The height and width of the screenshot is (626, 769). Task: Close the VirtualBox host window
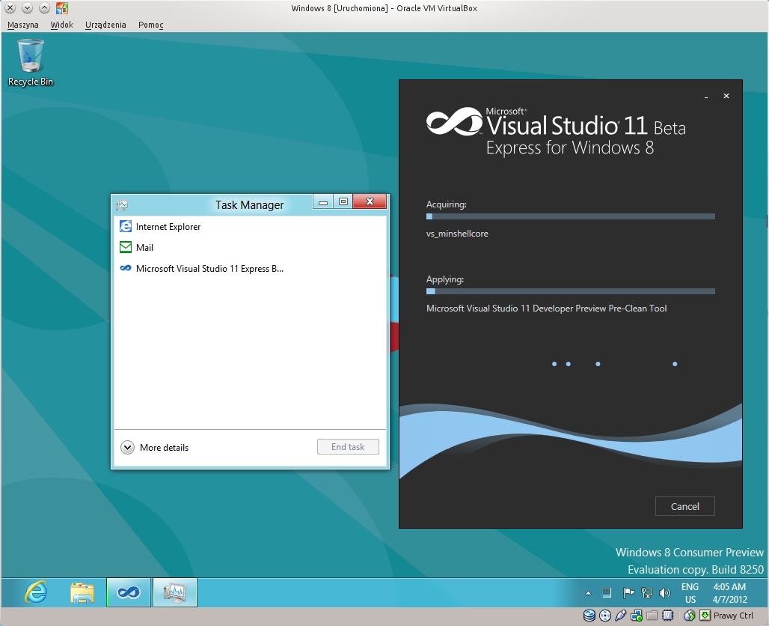point(10,7)
